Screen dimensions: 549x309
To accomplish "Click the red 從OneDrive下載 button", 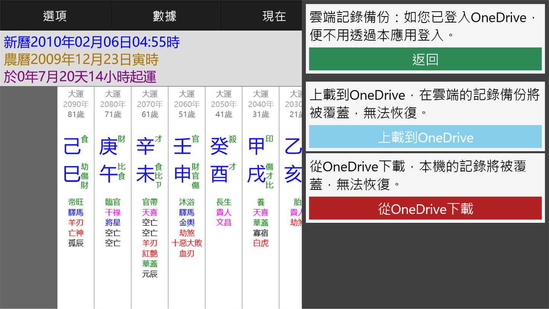I will click(x=425, y=208).
